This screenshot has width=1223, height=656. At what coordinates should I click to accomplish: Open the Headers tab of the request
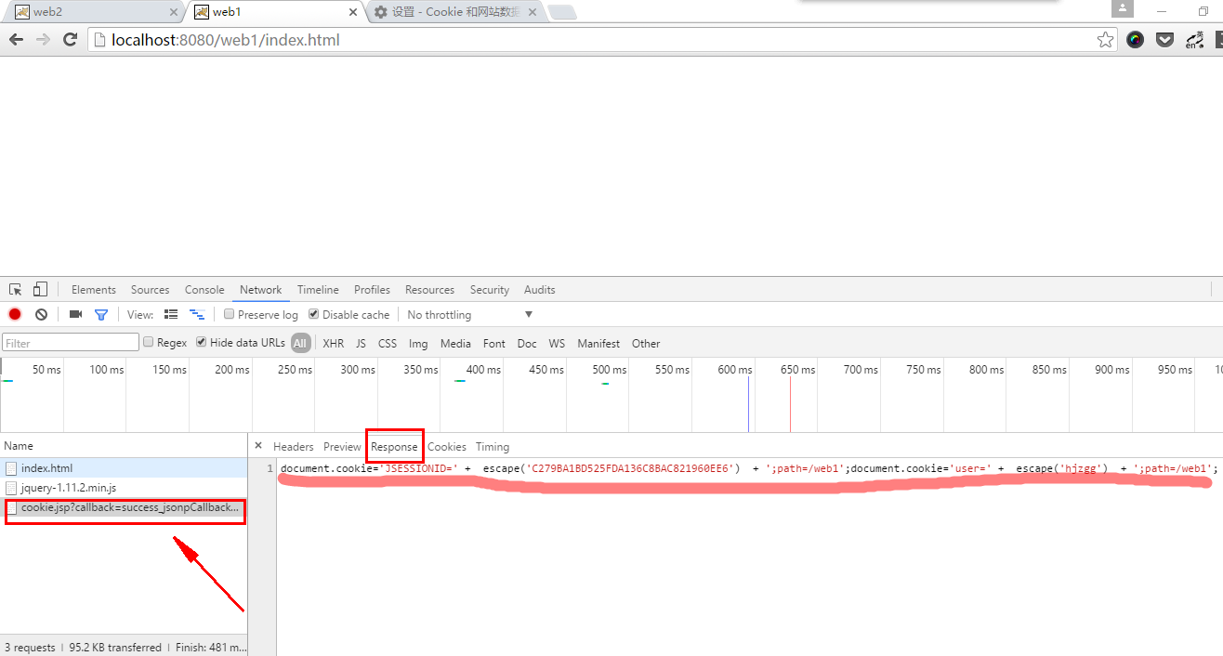293,447
